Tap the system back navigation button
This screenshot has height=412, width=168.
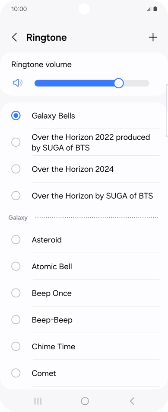pos(132,401)
